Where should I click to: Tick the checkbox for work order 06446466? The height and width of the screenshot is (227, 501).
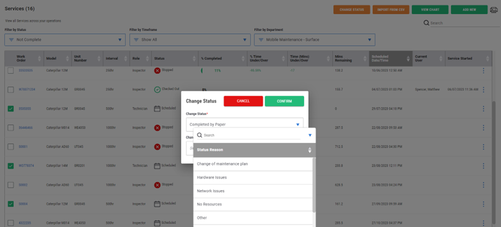coord(11,127)
